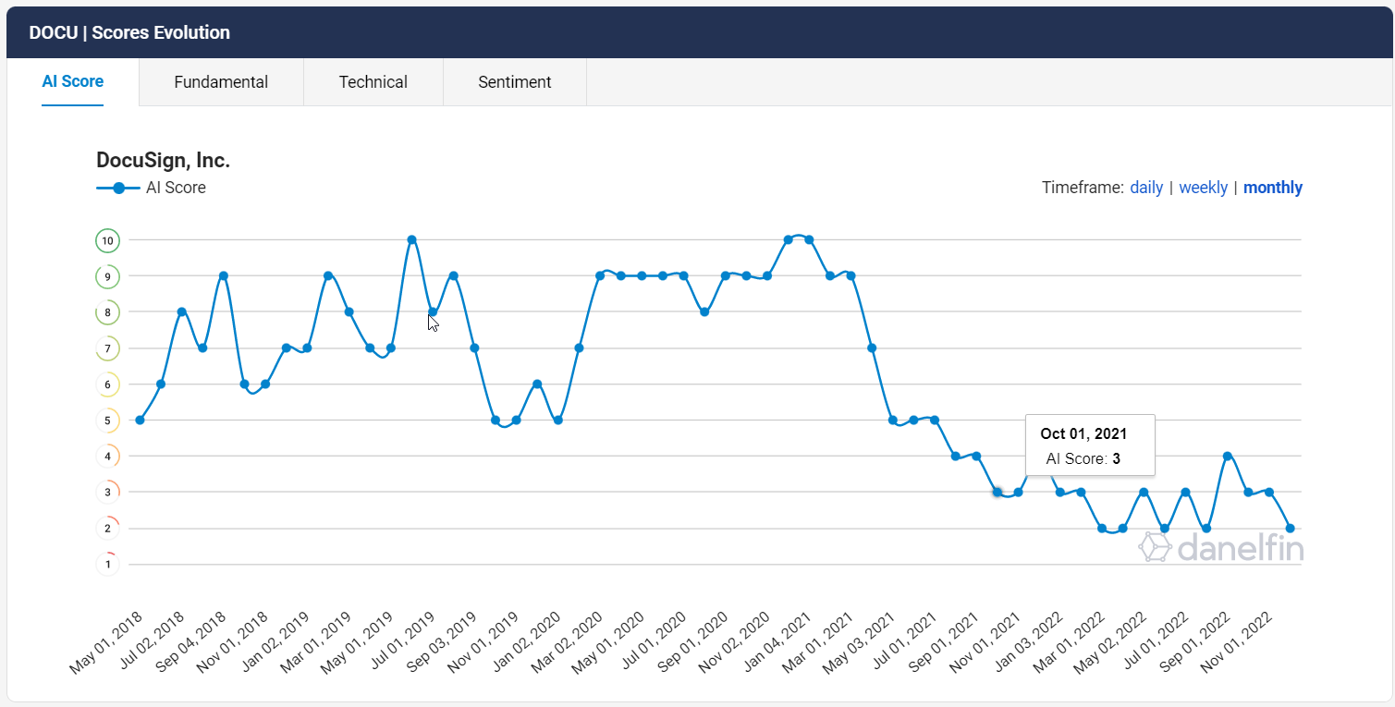Image resolution: width=1395 pixels, height=707 pixels.
Task: Click the May 01, 2019 data point
Action: pyautogui.click(x=391, y=347)
